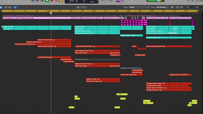The height and width of the screenshot is (114, 203).
Task: Toggle the Flex view button
Action: (x=10, y=7)
